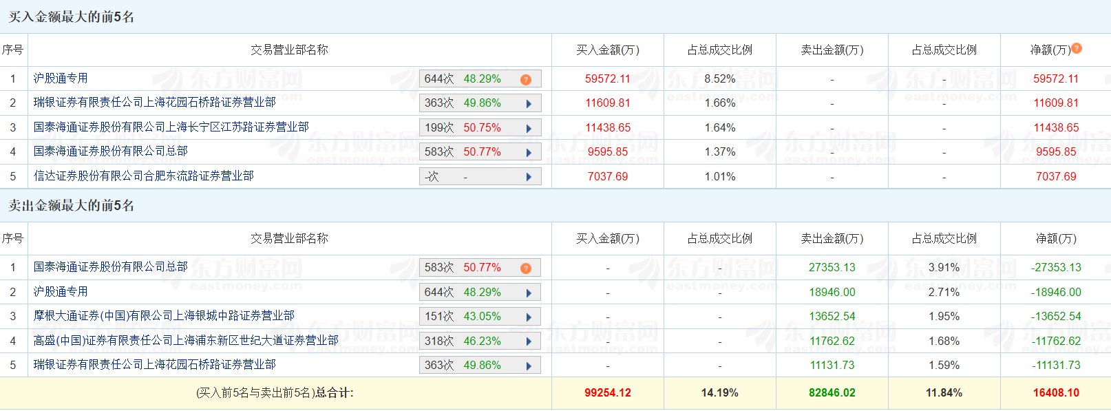Click blue arrow for 信达证券合肥东流路 row
1111x411 pixels.
click(x=529, y=177)
